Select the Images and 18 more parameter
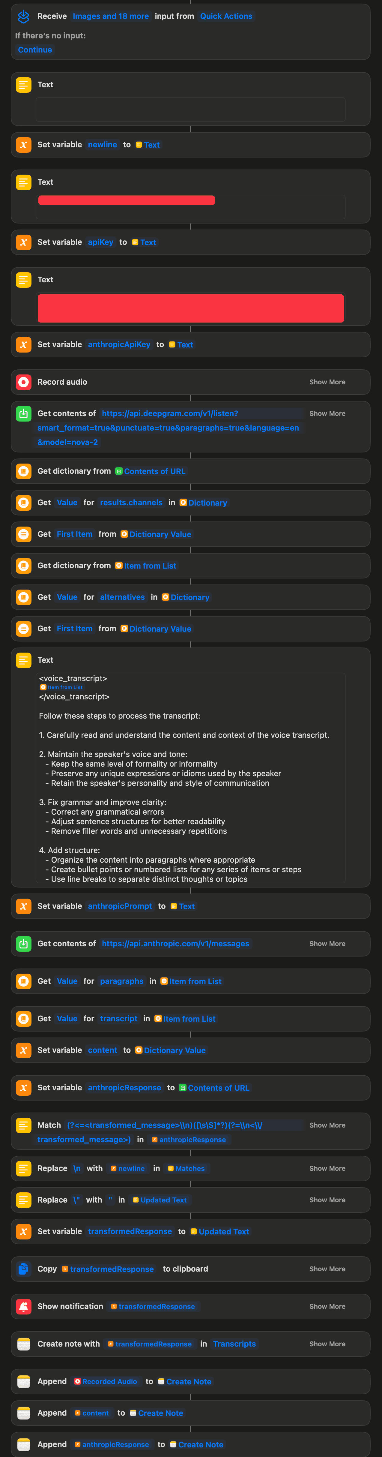The height and width of the screenshot is (1457, 382). point(111,17)
